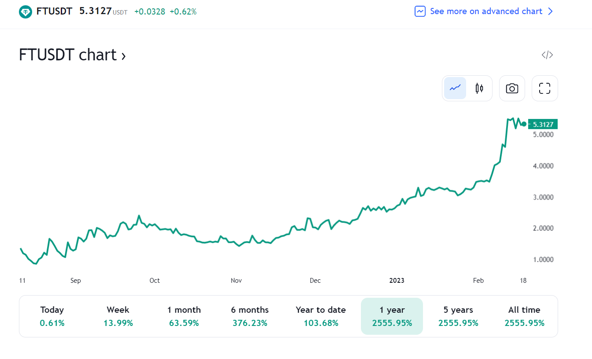
Task: Take a chart snapshot with camera icon
Action: click(512, 88)
